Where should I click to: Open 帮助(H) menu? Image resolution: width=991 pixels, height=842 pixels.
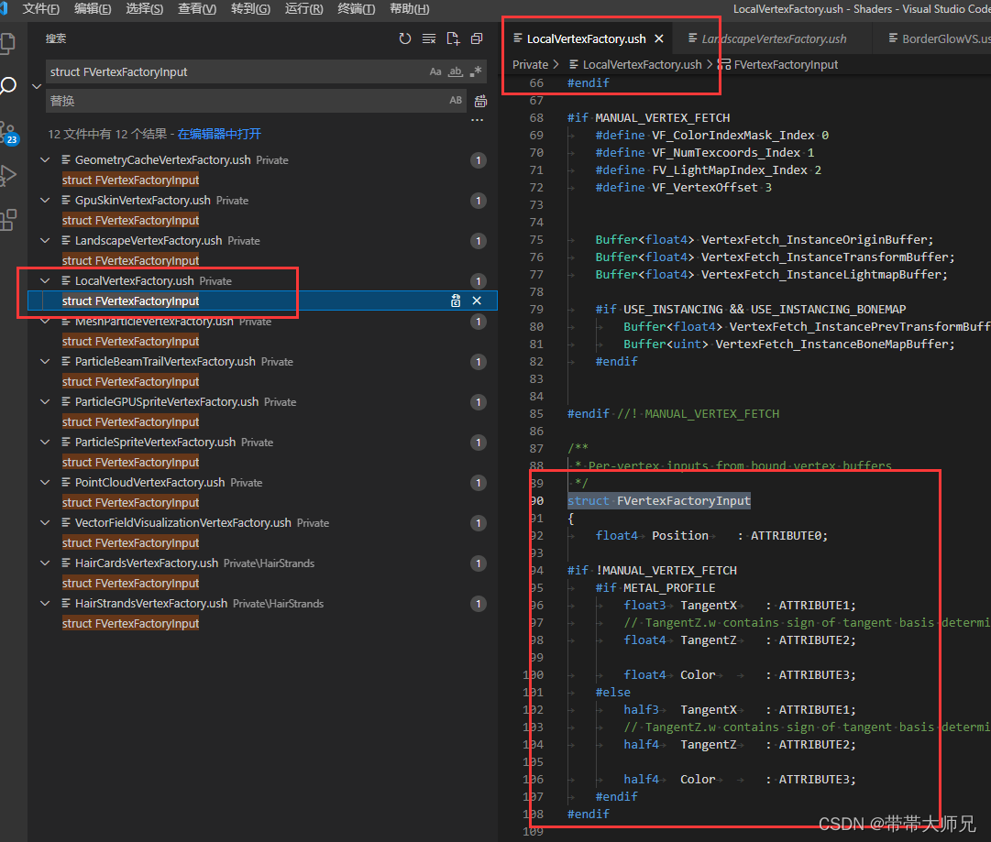coord(410,9)
